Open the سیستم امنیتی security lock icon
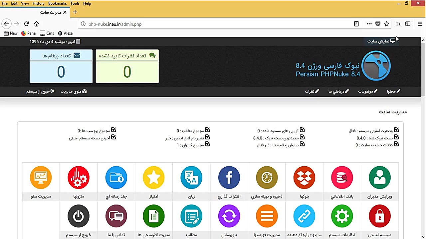The width and height of the screenshot is (426, 239). point(380,216)
